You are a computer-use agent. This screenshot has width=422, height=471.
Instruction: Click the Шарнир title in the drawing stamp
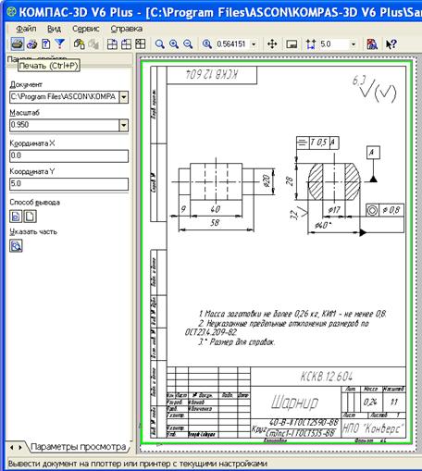coord(294,403)
